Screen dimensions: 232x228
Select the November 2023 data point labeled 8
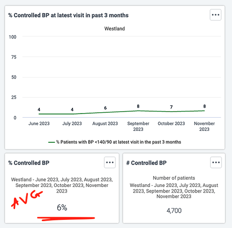(x=205, y=111)
